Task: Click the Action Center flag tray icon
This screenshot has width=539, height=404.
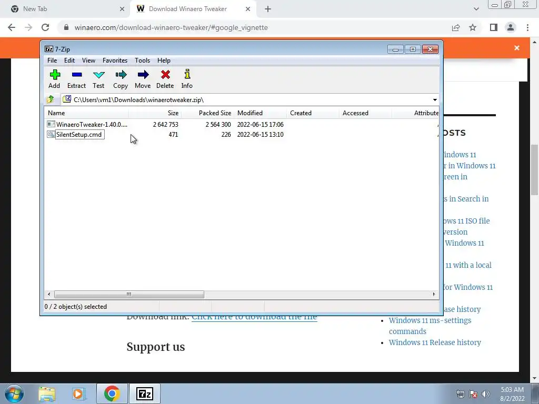Action: [x=473, y=394]
